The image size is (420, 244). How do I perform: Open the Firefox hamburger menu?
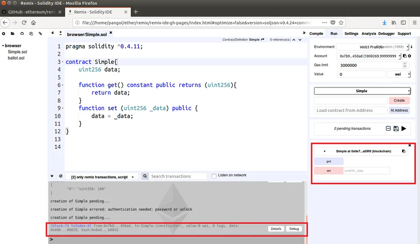pyautogui.click(x=415, y=23)
